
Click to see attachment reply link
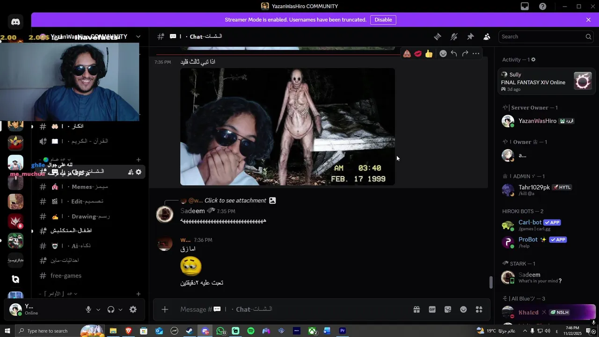235,200
